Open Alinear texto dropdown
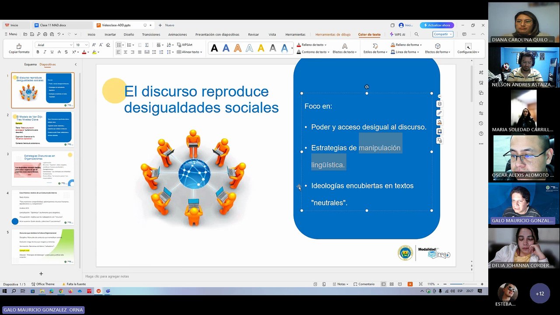The height and width of the screenshot is (315, 560). coord(189,52)
